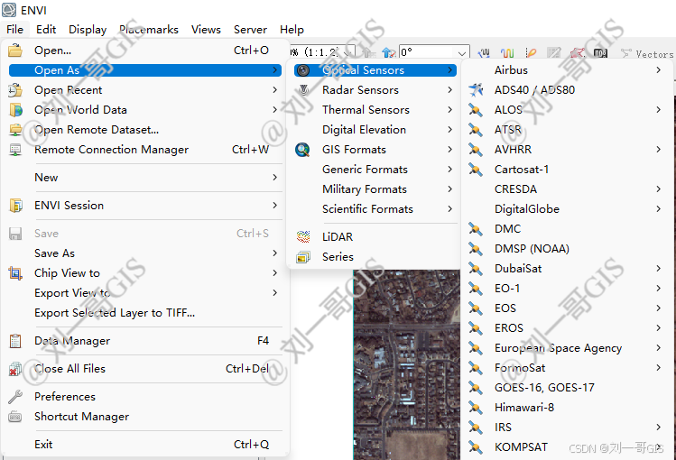This screenshot has height=460, width=676.
Task: Click the satellite icon beside Himawari-8
Action: click(x=476, y=408)
